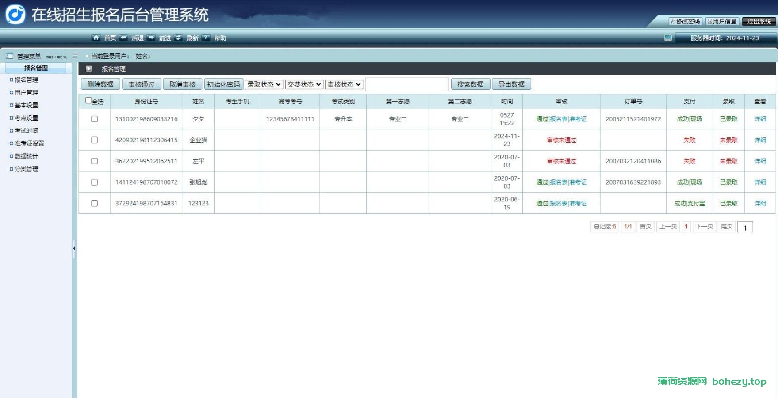Viewport: 778px width, 398px height.
Task: Open the 交费状态 dropdown
Action: pyautogui.click(x=304, y=84)
